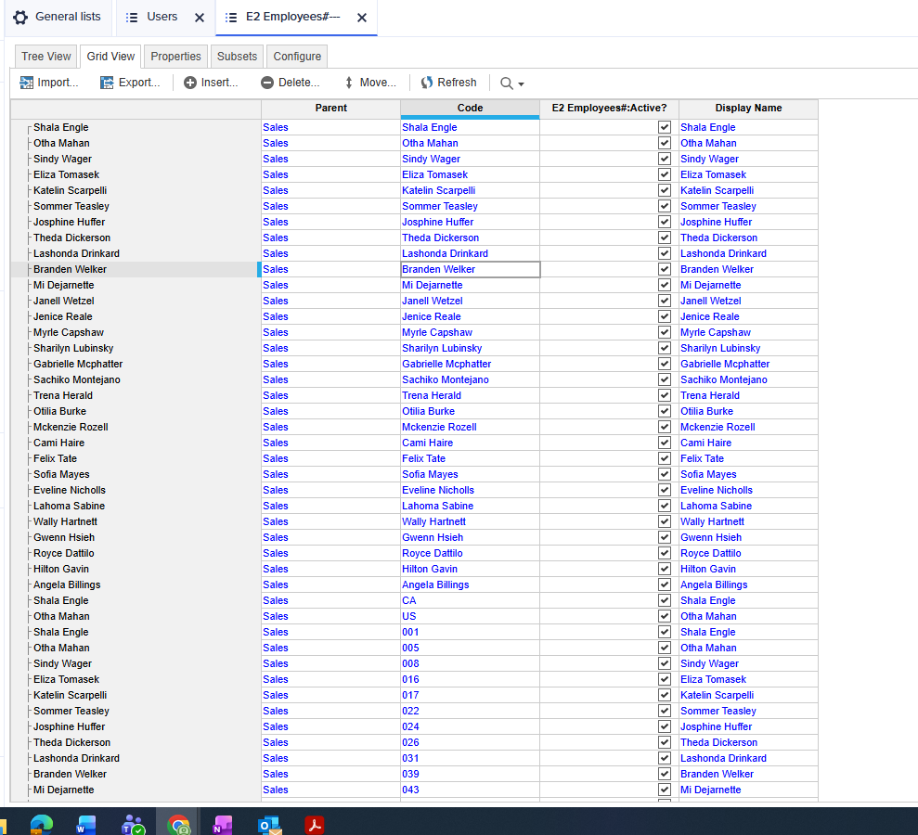The width and height of the screenshot is (918, 835).
Task: Click the Delete toolbar button
Action: point(291,83)
